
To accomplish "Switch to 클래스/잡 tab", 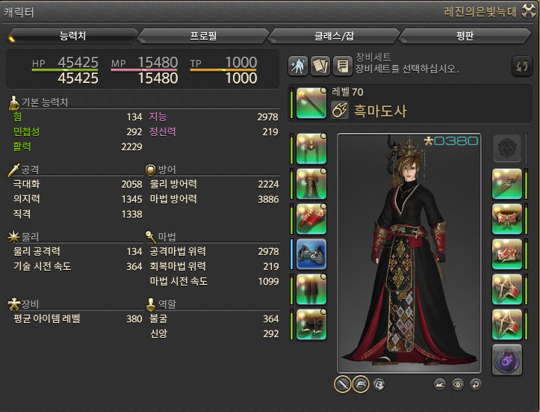I will click(x=334, y=36).
